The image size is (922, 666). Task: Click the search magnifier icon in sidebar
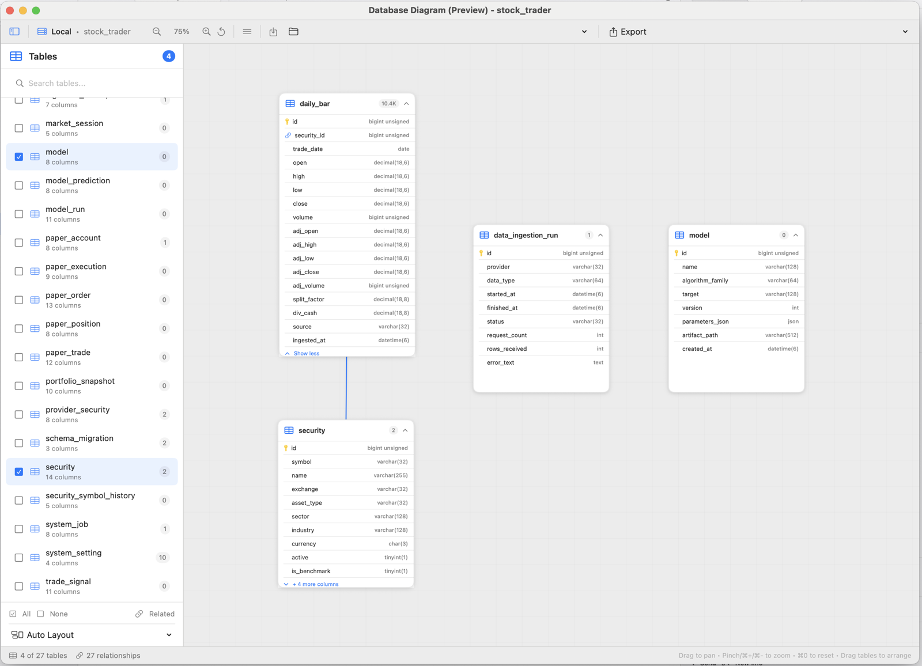click(20, 84)
